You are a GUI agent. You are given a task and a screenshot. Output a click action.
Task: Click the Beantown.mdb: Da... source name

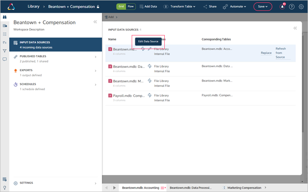click(x=129, y=67)
